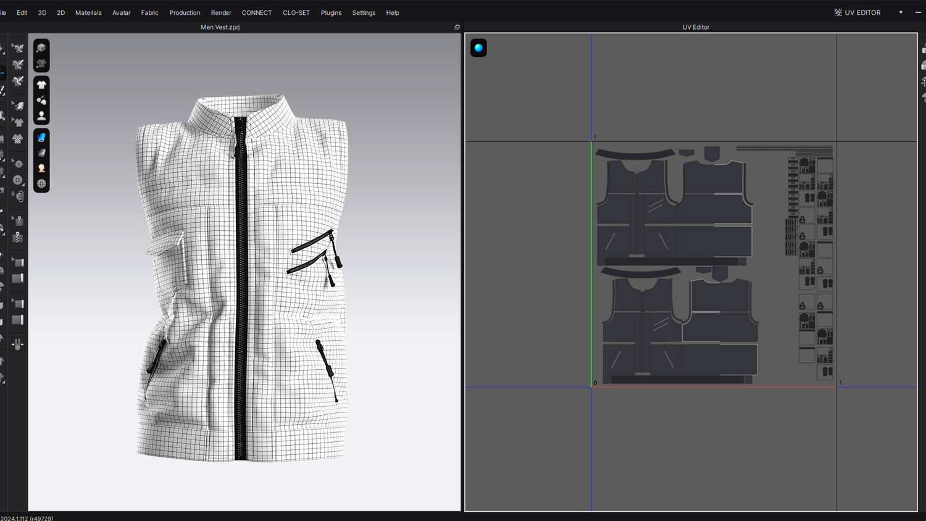926x521 pixels.
Task: Select the Button creation tool
Action: pyautogui.click(x=18, y=180)
